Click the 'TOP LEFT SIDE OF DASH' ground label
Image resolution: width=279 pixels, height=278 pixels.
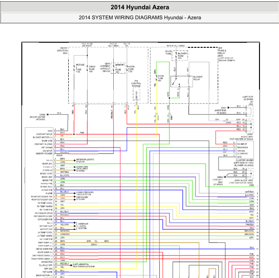[x=218, y=182]
